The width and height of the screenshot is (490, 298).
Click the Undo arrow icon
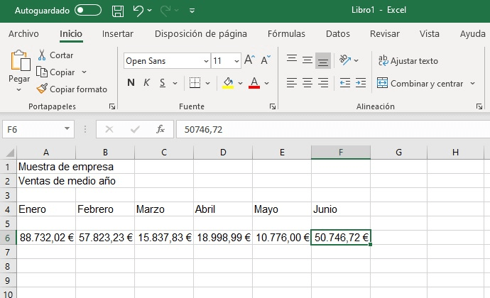coord(138,11)
